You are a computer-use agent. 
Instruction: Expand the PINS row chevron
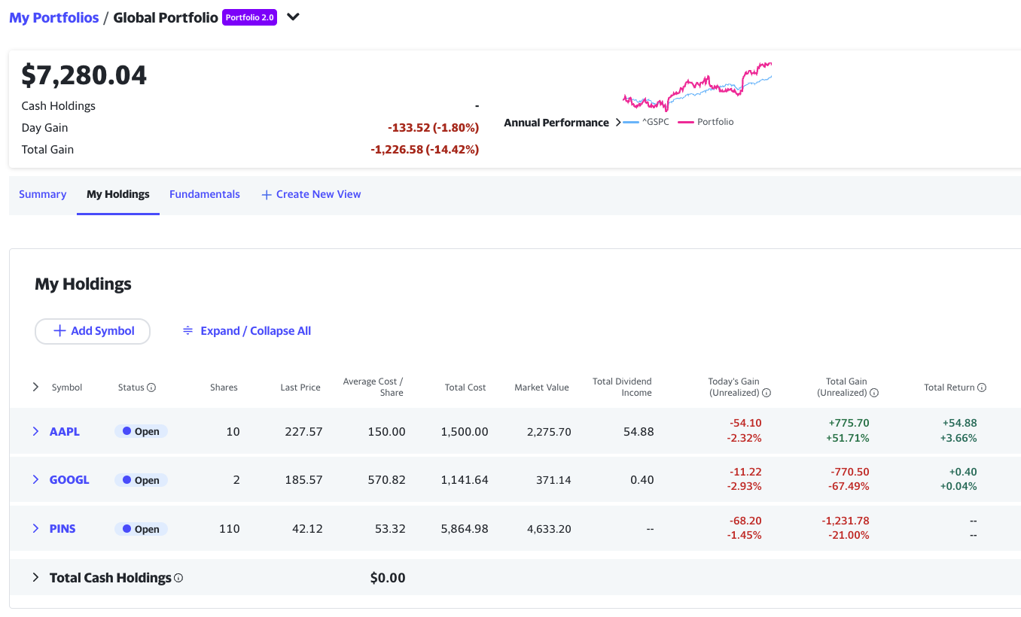click(35, 528)
